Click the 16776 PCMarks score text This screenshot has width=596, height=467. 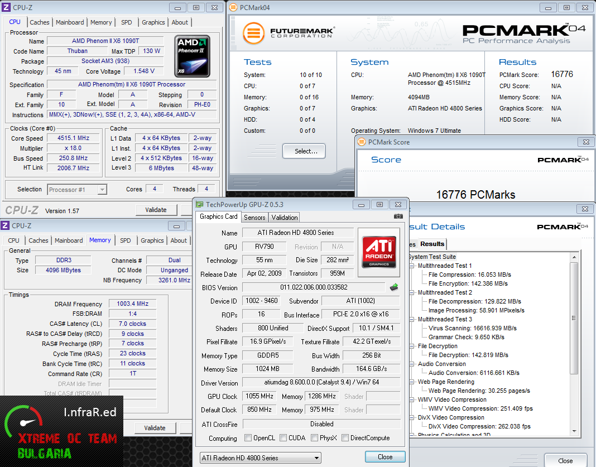[x=475, y=195]
